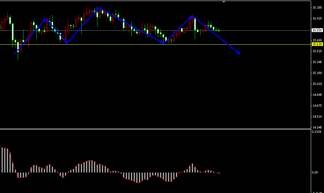Click the 0.00 level on the indicator scale
The height and width of the screenshot is (193, 324).
pos(315,173)
